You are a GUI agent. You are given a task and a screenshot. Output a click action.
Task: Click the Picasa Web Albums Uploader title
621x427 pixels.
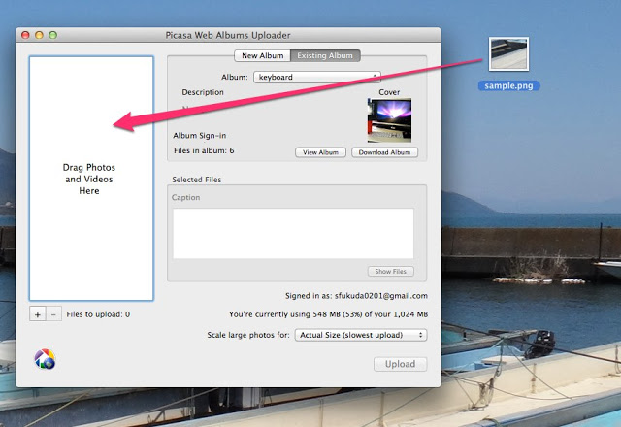(228, 35)
